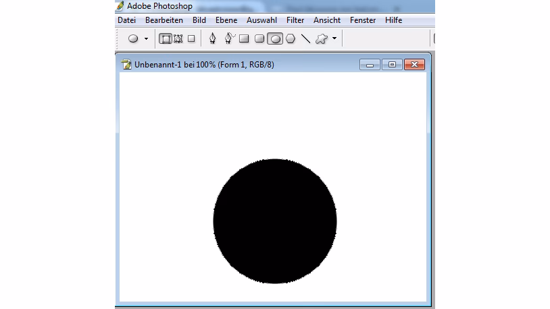Viewport: 550px width, 309px height.
Task: Open the Ansicht menu
Action: click(x=327, y=20)
